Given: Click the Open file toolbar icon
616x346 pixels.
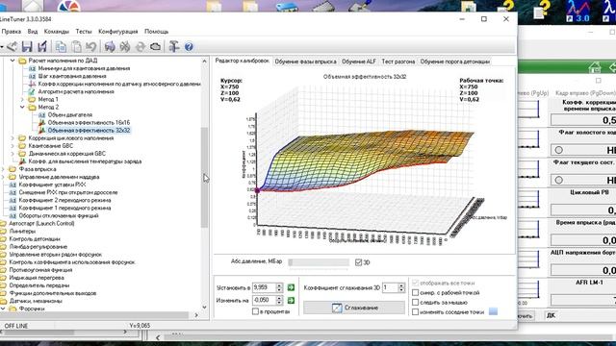Looking at the screenshot, I should click(x=12, y=47).
